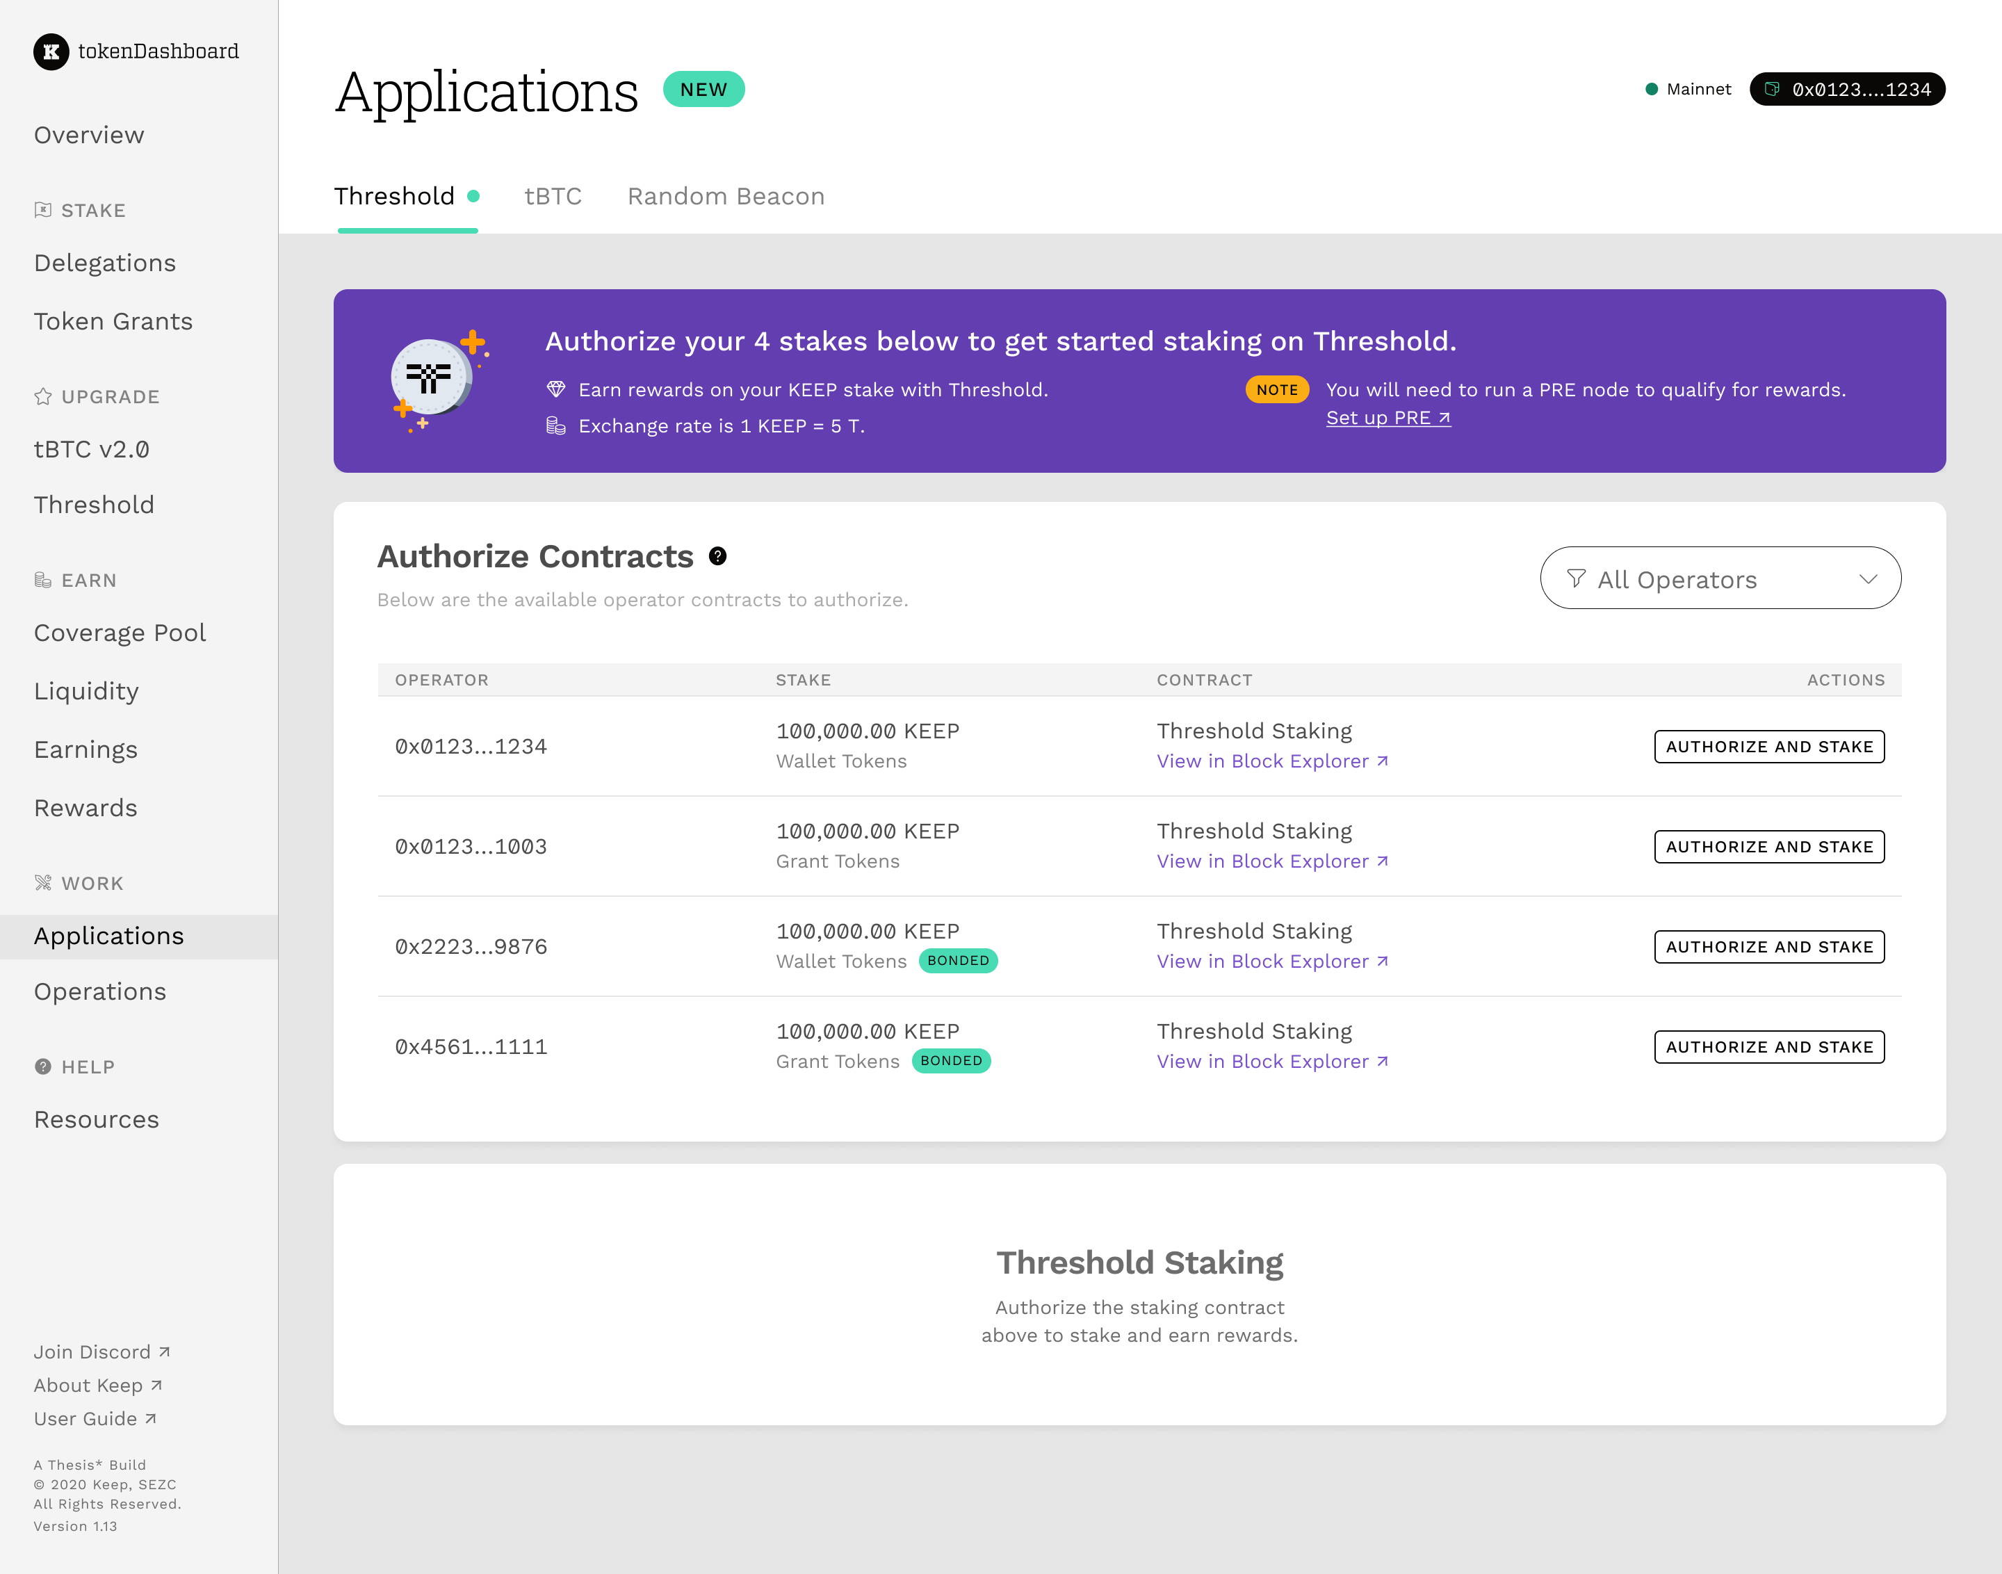Click the chevron arrow in operators filter

point(1867,578)
